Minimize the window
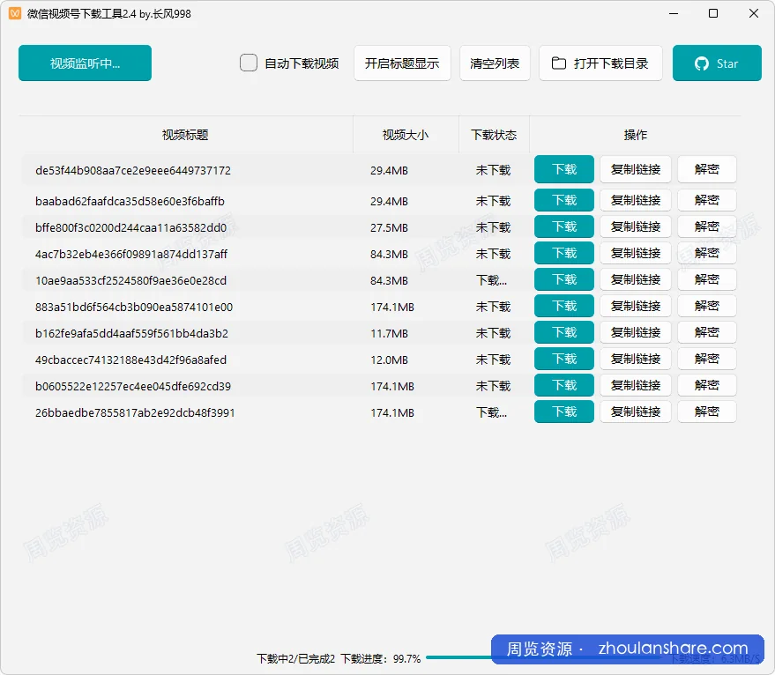Image resolution: width=775 pixels, height=675 pixels. [674, 13]
